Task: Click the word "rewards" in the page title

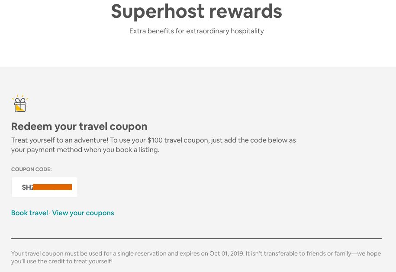Action: point(242,11)
